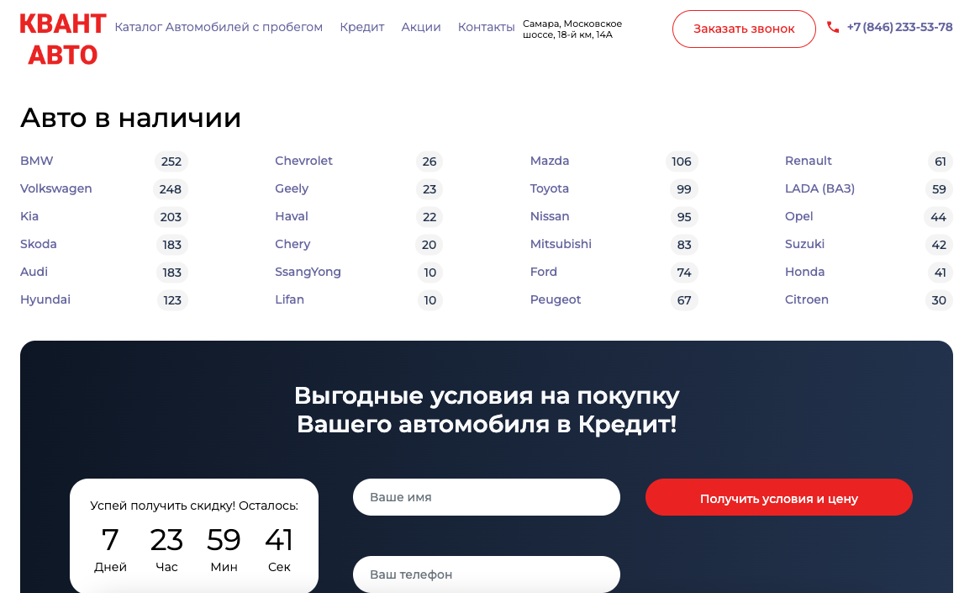Focus the Ваш телефон input field
The image size is (959, 593).
tap(487, 574)
